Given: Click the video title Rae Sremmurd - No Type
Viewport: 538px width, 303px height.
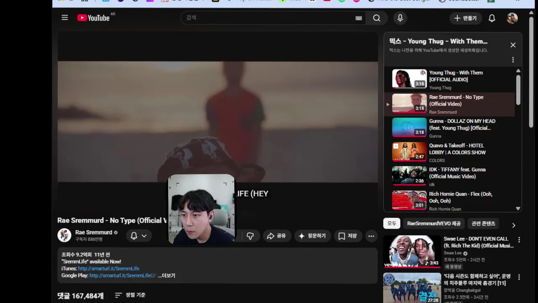Looking at the screenshot, I should point(112,221).
